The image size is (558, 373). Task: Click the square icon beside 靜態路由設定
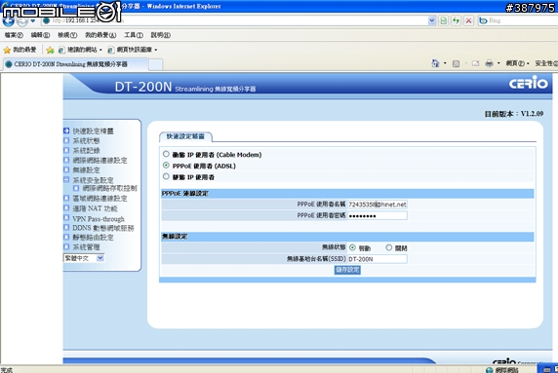coord(66,237)
